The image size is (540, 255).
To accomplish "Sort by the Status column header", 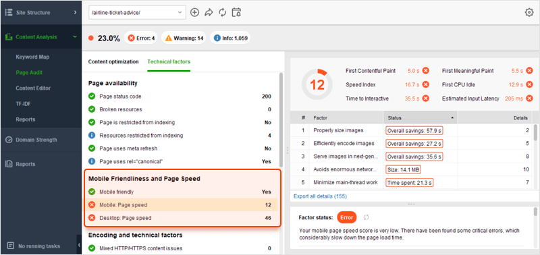I will (421, 117).
